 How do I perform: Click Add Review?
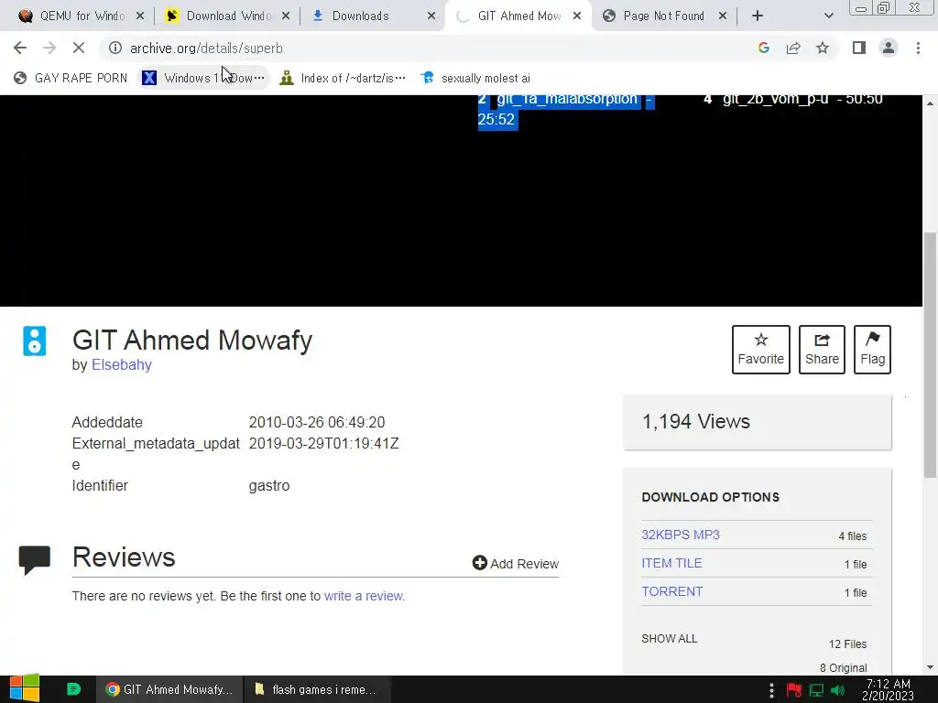tap(515, 563)
